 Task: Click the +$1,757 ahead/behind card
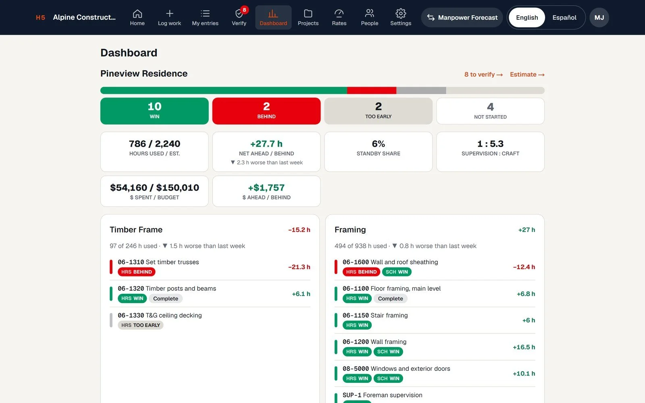click(266, 191)
